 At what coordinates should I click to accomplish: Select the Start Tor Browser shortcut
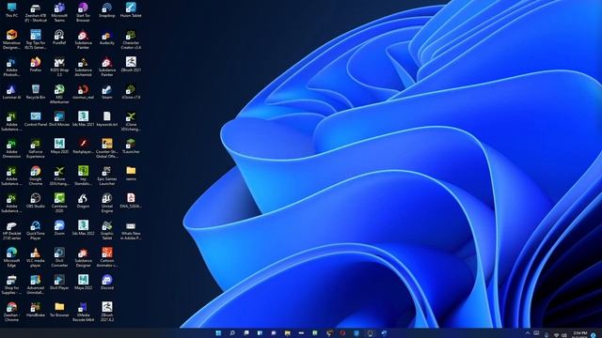point(83,12)
